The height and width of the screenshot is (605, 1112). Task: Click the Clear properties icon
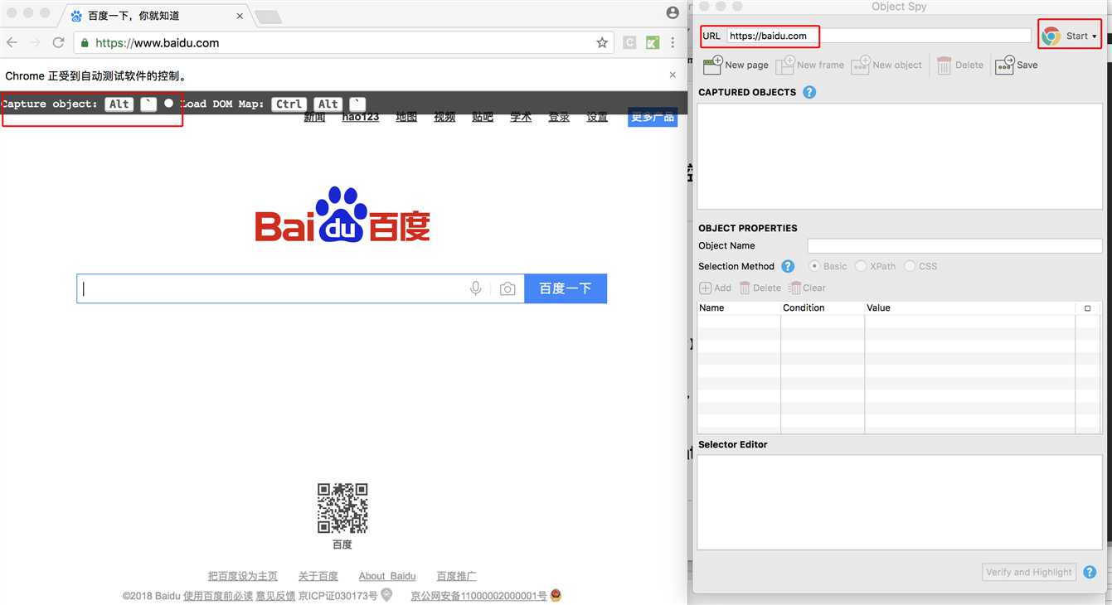pyautogui.click(x=794, y=288)
